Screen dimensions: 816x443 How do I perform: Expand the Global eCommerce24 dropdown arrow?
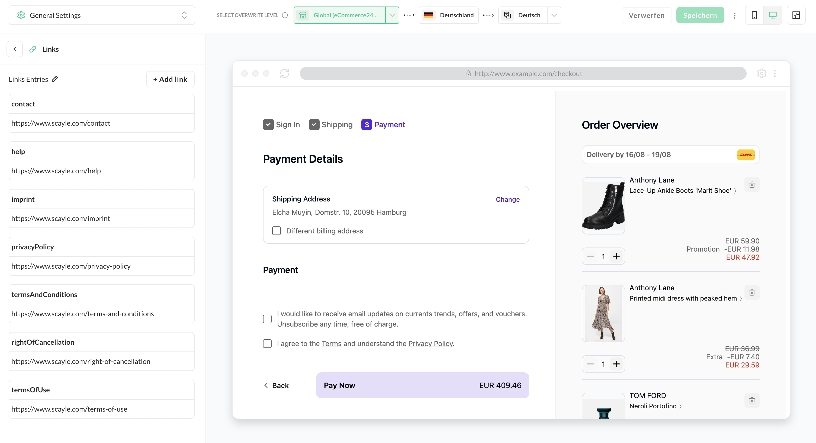click(392, 15)
